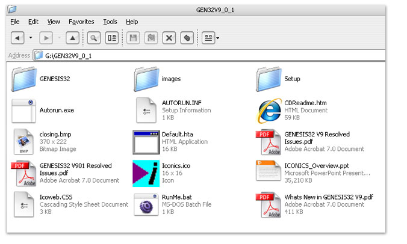This screenshot has height=244, width=407.
Task: Click the Views toolbar button
Action: [x=208, y=38]
